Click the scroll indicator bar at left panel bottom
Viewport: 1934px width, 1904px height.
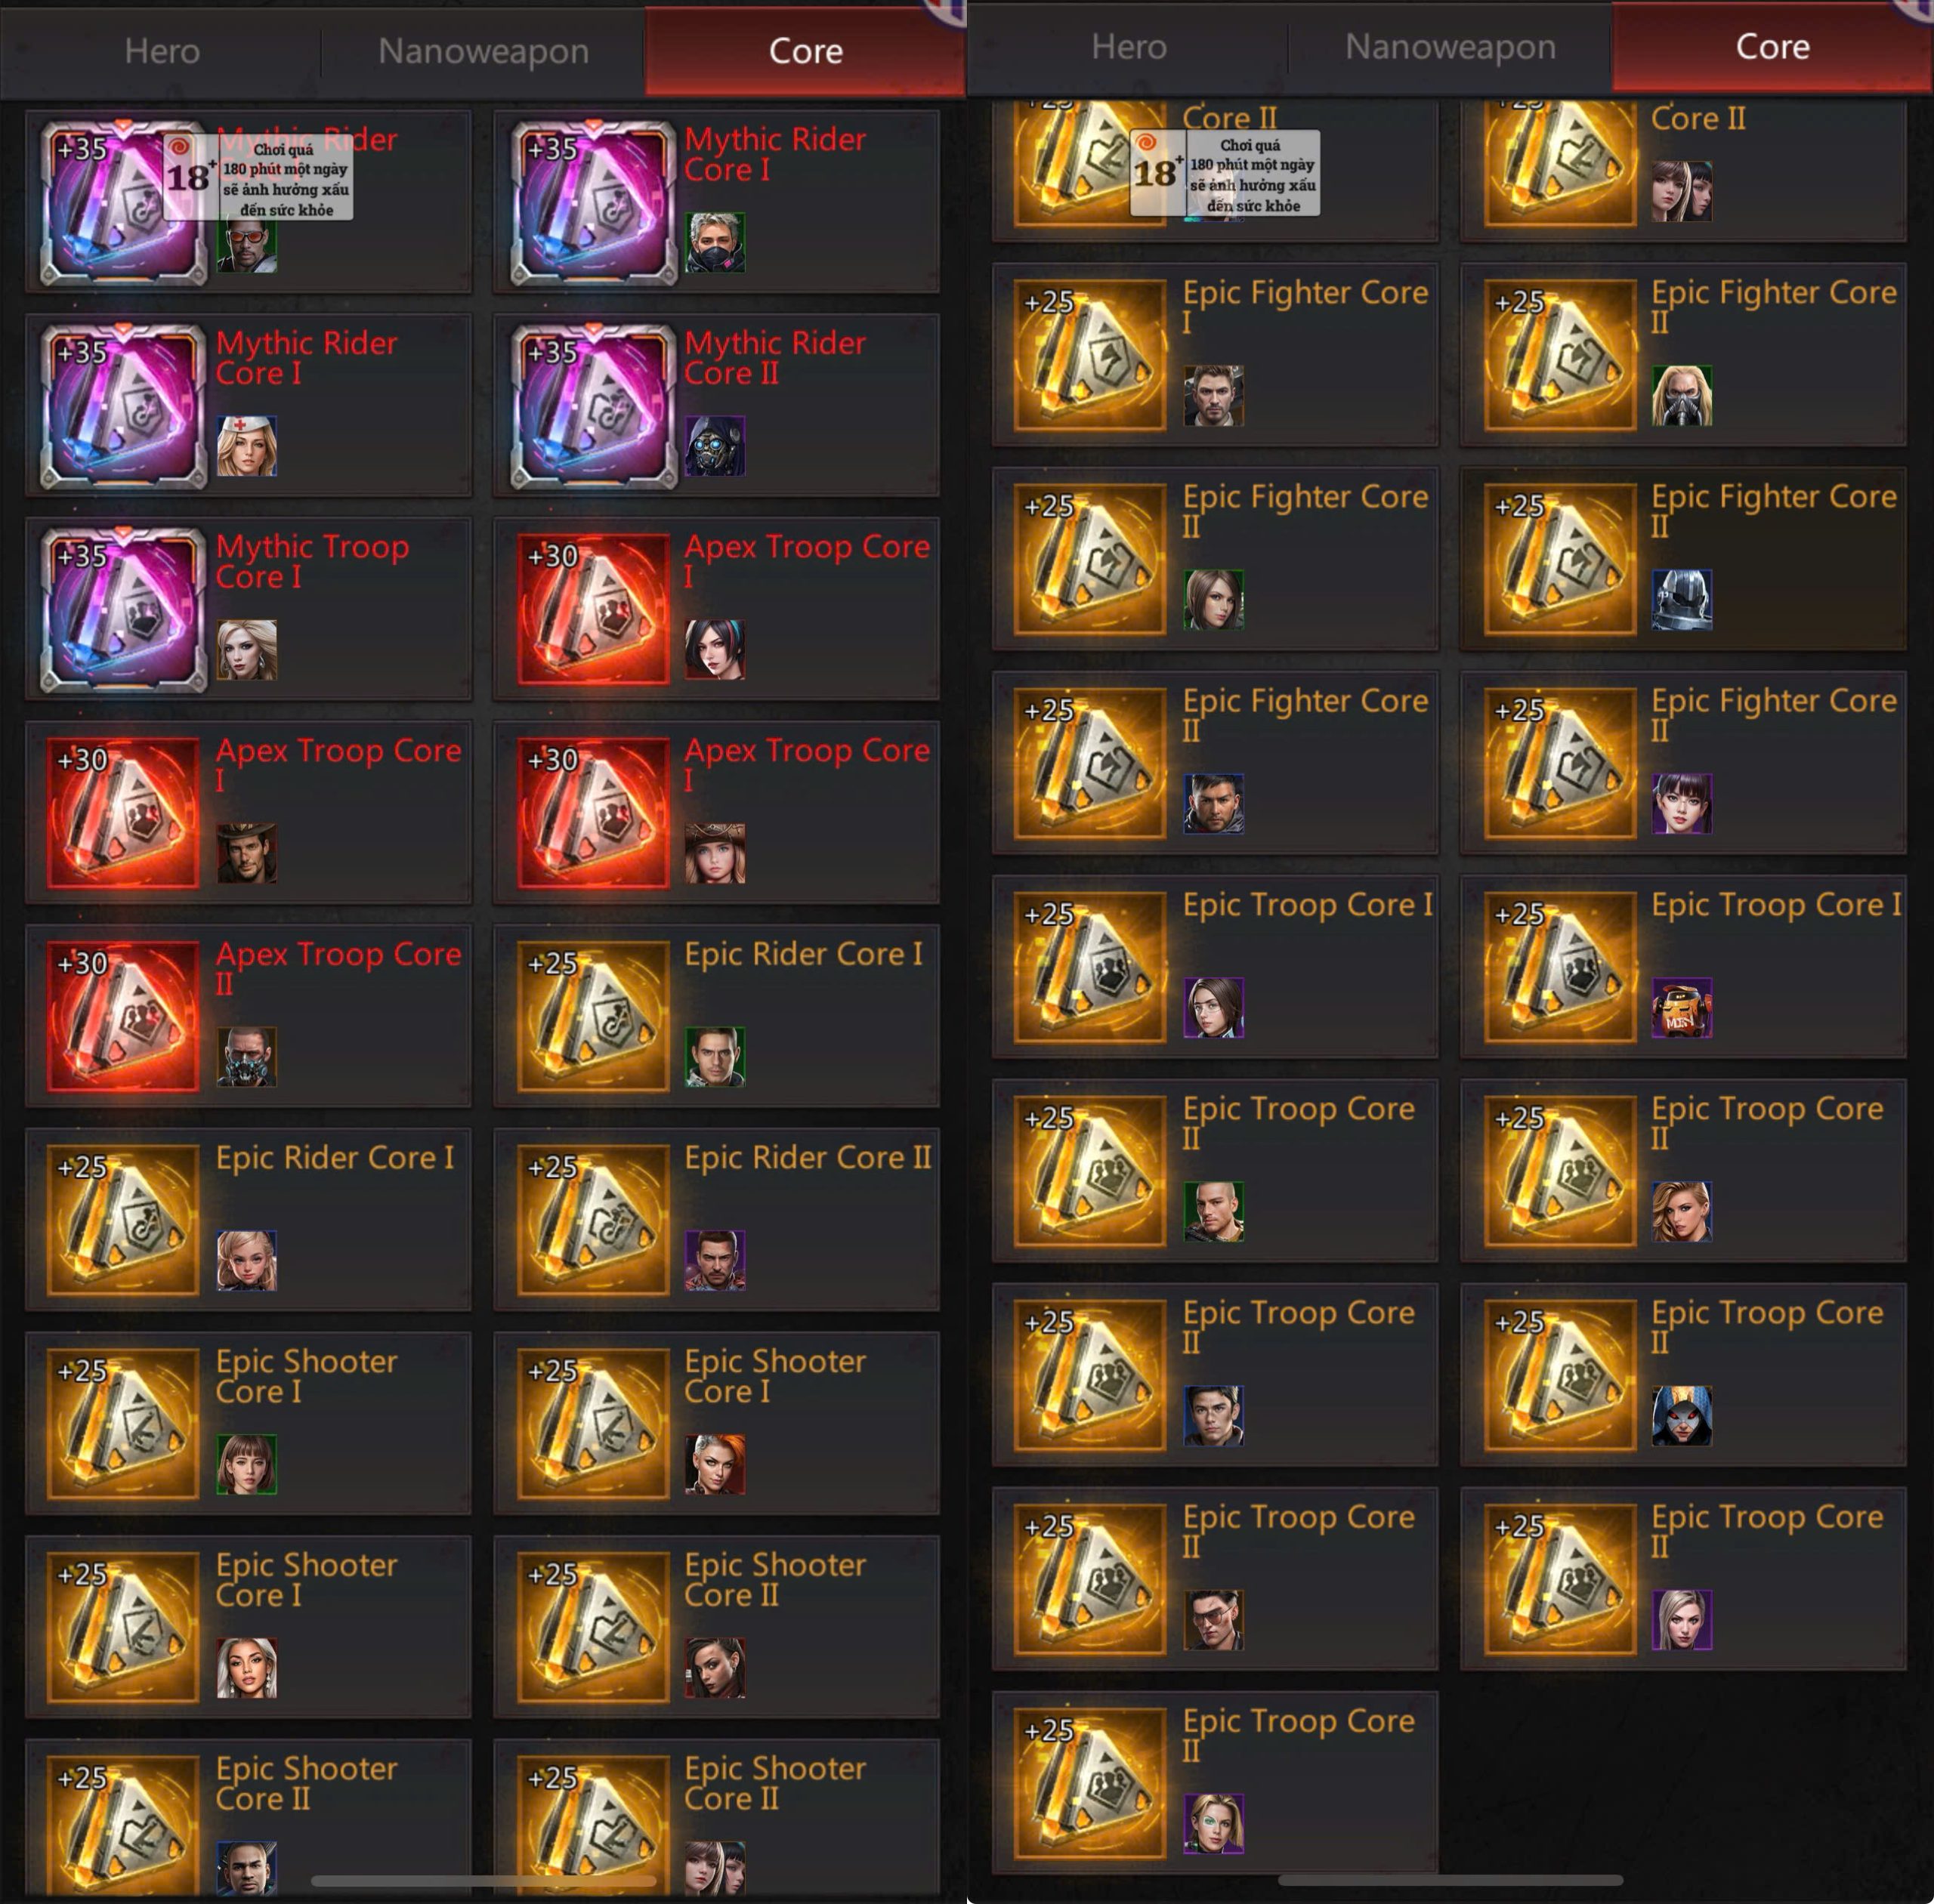pyautogui.click(x=484, y=1881)
